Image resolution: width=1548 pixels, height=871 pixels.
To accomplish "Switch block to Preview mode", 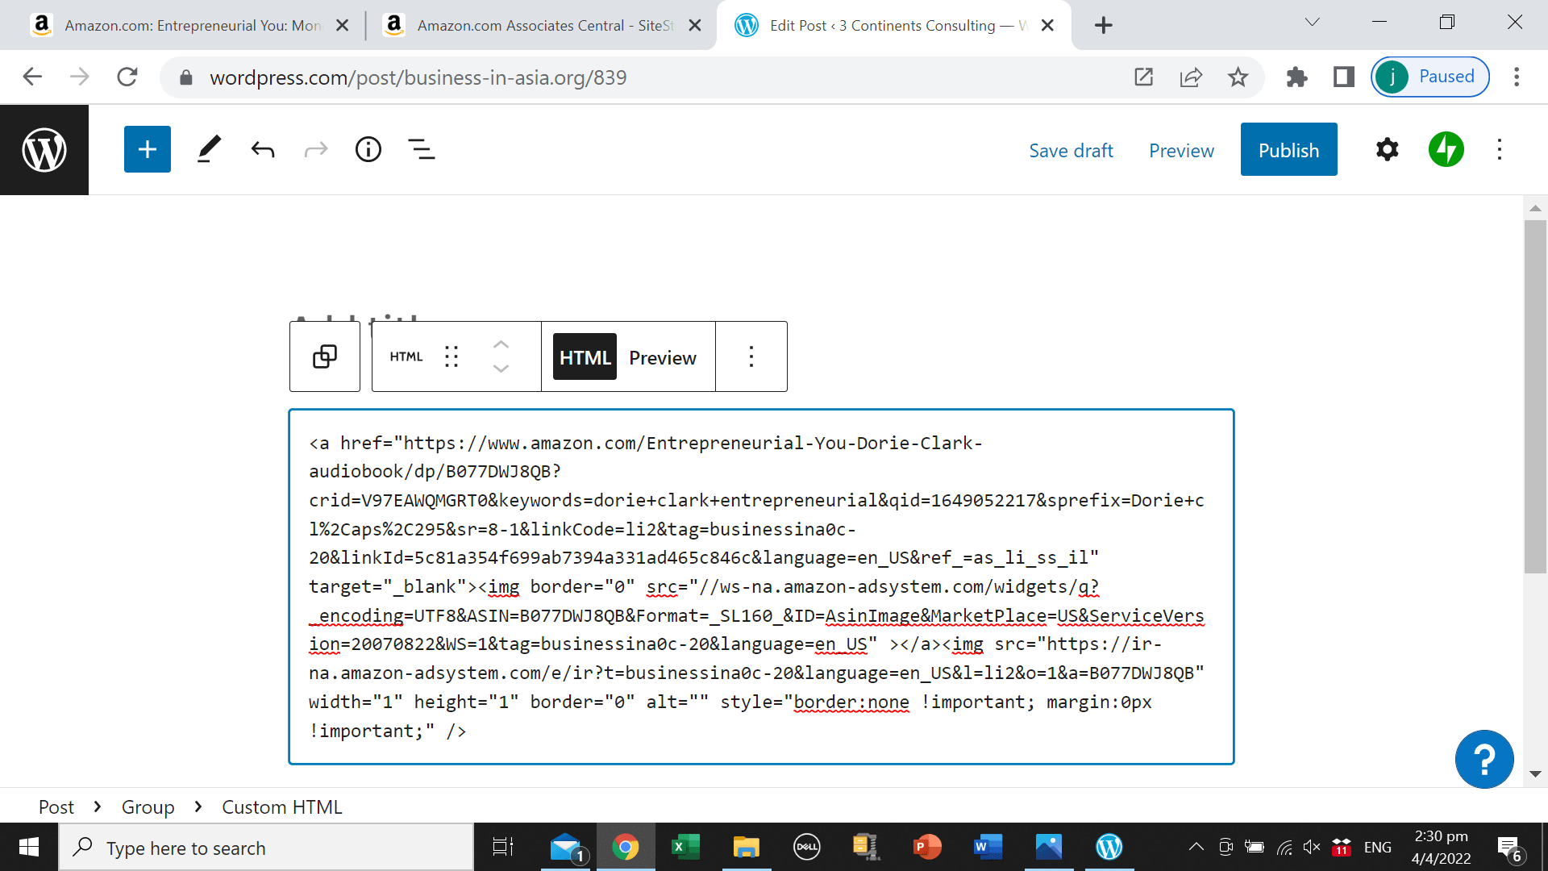I will point(662,357).
